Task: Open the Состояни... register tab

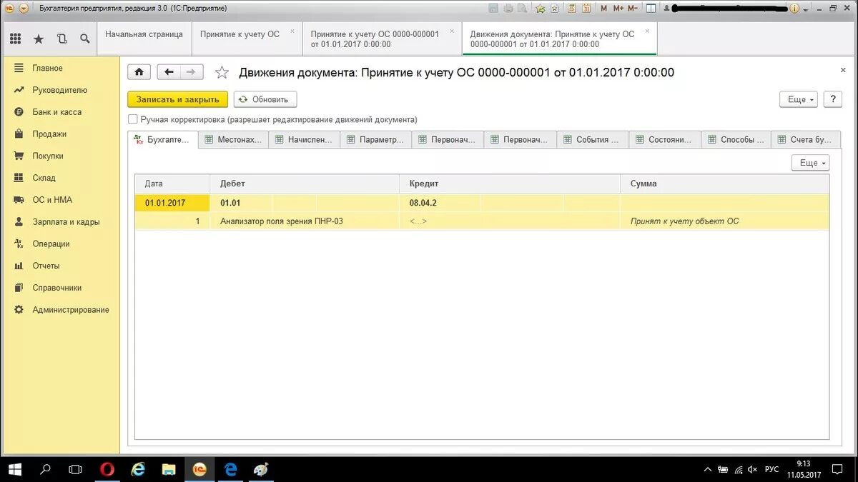Action: [665, 140]
